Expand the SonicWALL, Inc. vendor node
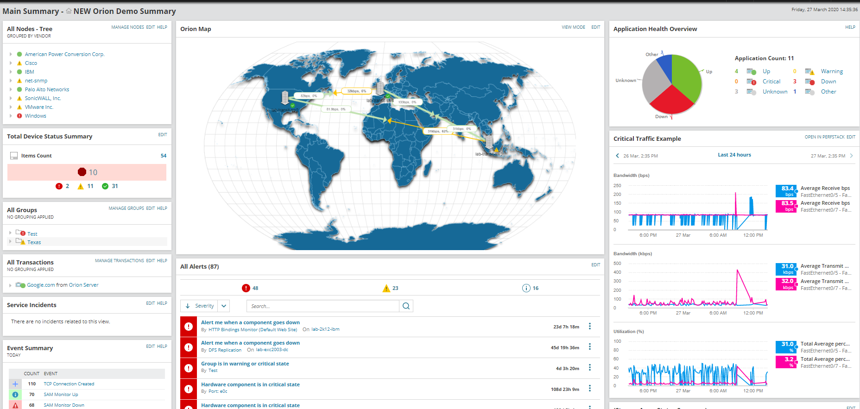The image size is (860, 409). [x=11, y=98]
